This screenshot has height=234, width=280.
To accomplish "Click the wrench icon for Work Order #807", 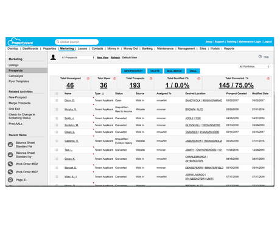I will pos(10,172).
